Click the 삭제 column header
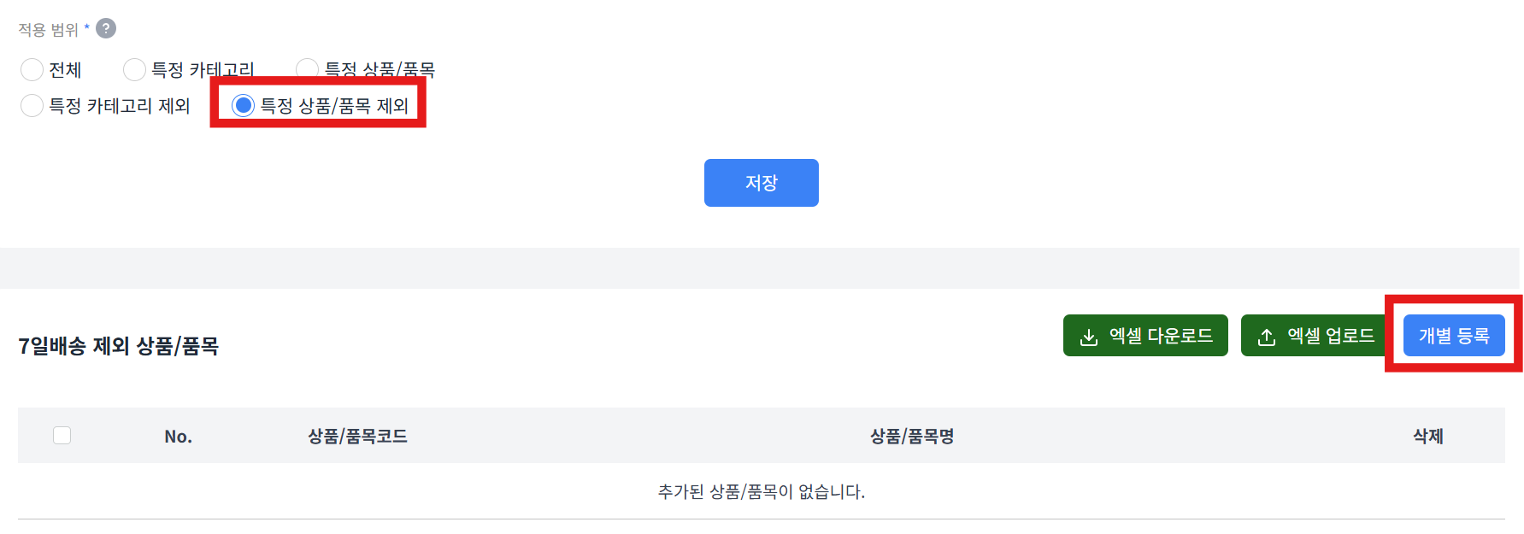 1427,437
